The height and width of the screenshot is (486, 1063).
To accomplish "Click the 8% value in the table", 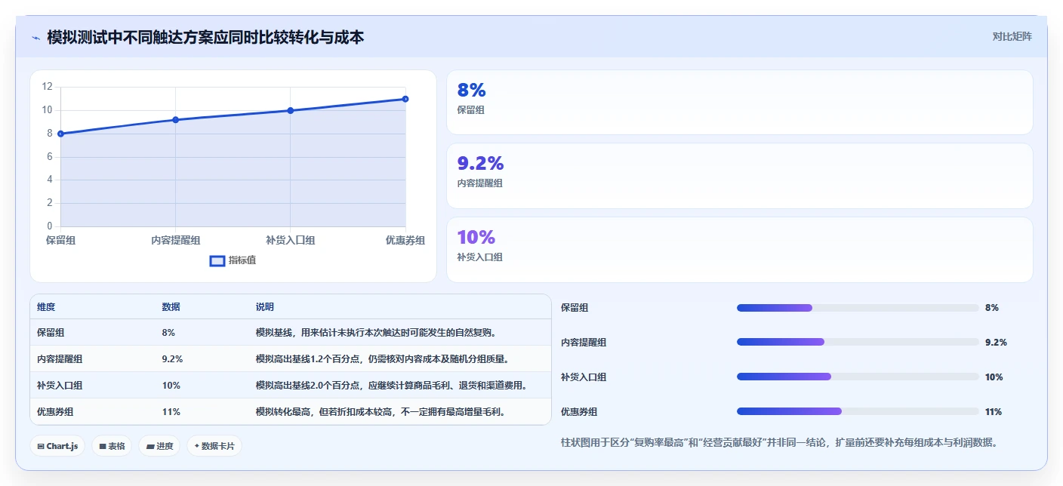I will coord(168,332).
